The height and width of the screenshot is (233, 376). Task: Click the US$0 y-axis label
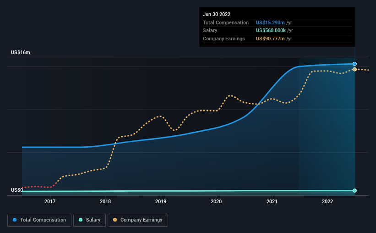(x=17, y=190)
